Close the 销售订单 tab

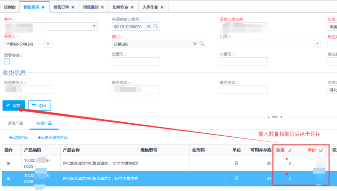click(73, 7)
